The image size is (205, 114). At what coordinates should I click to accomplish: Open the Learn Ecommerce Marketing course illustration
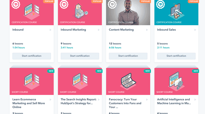click(x=32, y=81)
